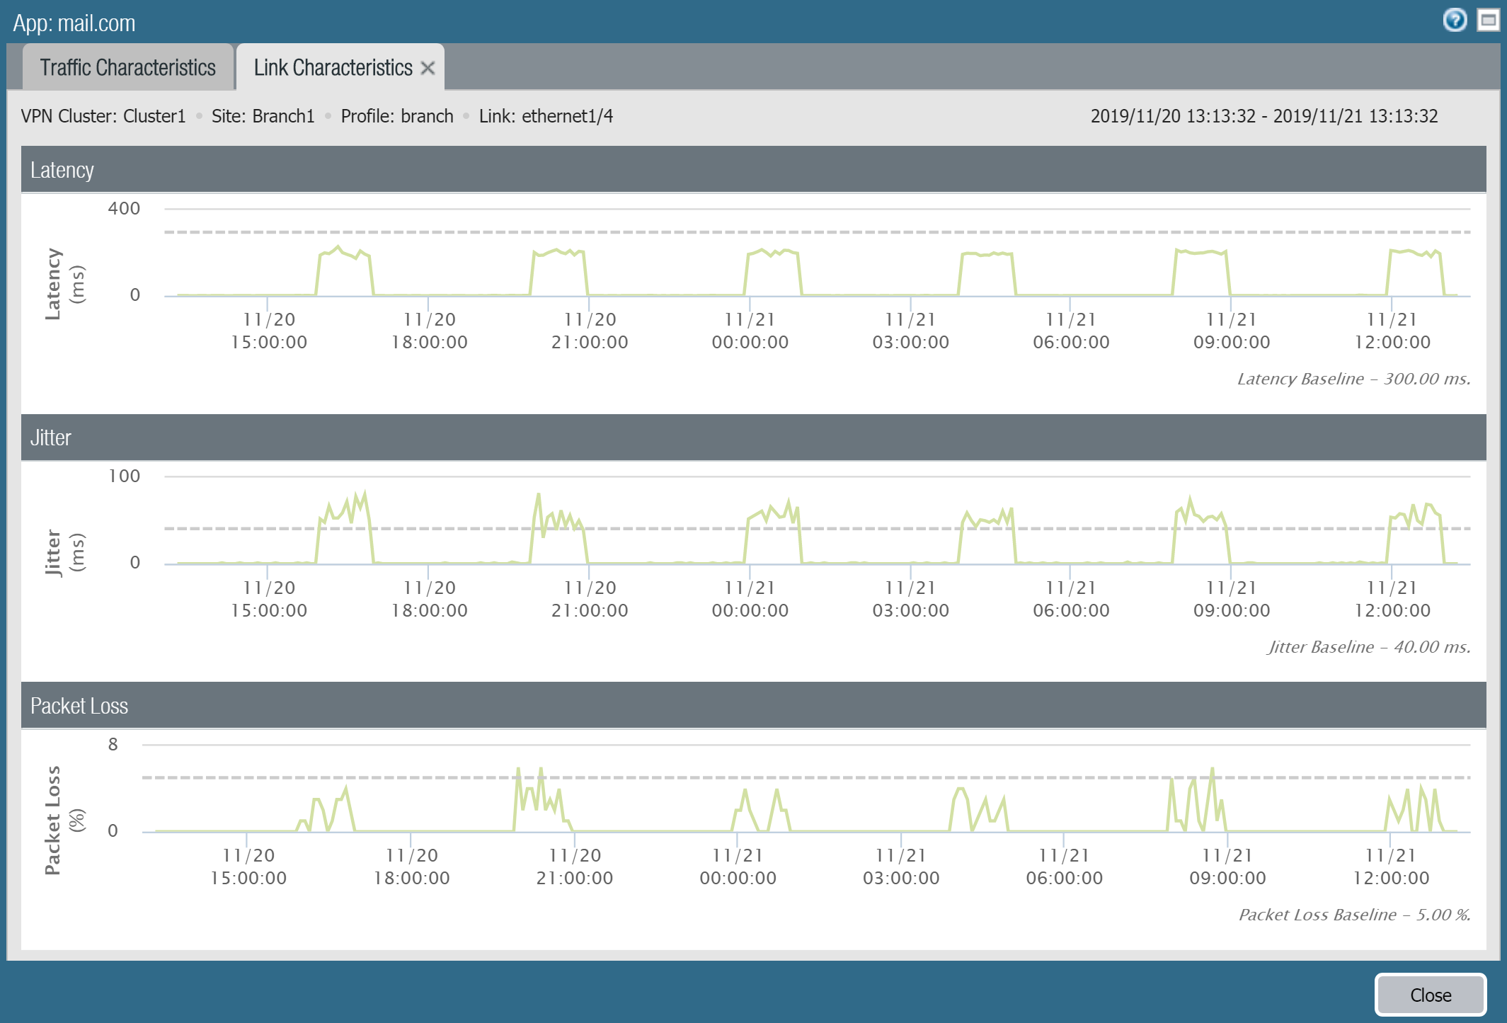Click the 11/21 00:00:00 marker on Latency chart
The height and width of the screenshot is (1023, 1507).
[x=750, y=331]
